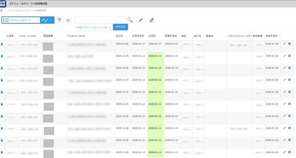
Task: Click the PDF出力 button
Action: click(120, 27)
